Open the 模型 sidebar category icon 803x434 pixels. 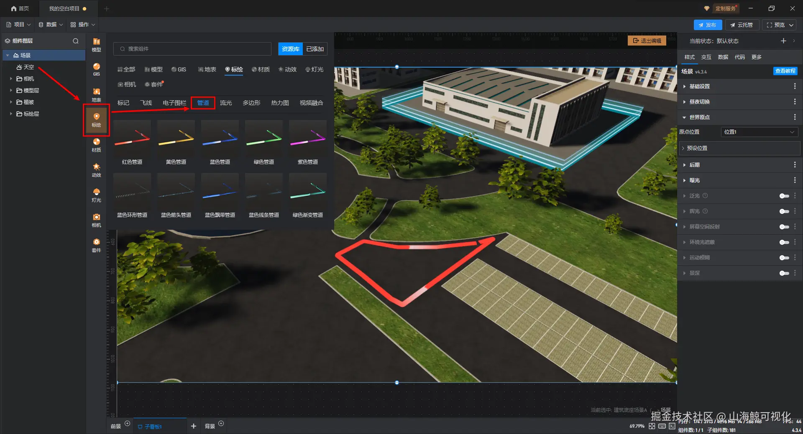96,45
